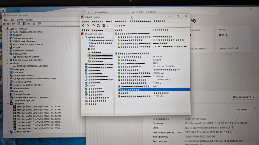Expand Клавіатури node
The width and height of the screenshot is (259, 145).
click(x=8, y=69)
